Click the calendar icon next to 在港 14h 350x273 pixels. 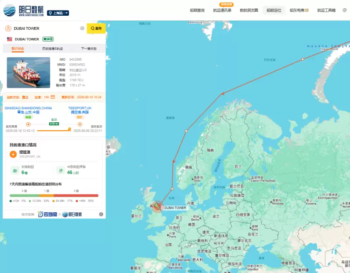pos(52,97)
